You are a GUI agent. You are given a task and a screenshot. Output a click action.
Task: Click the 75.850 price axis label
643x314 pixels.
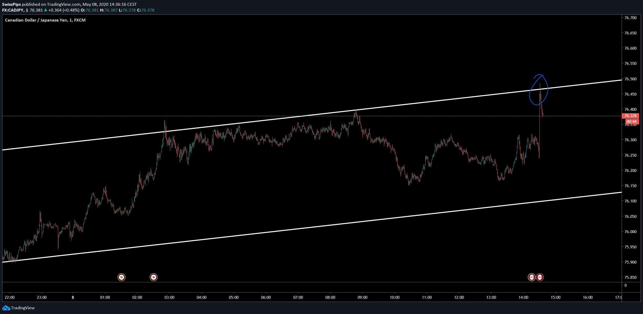pyautogui.click(x=630, y=277)
